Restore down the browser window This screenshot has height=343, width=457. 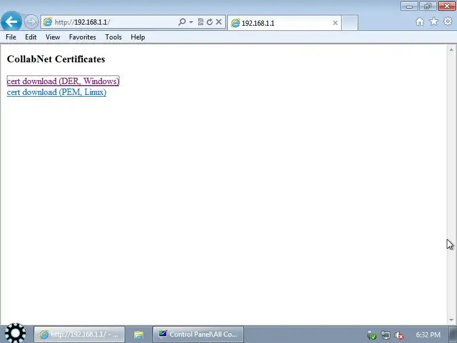pos(428,6)
